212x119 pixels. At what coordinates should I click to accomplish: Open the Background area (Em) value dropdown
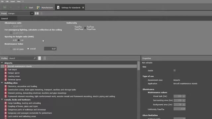(184, 104)
